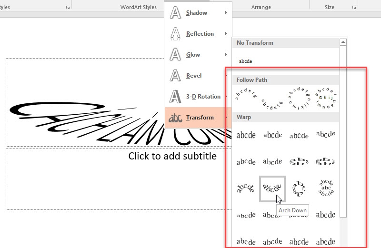This screenshot has height=248, width=381.
Task: Choose the plain abcde No Transform option
Action: click(x=246, y=61)
